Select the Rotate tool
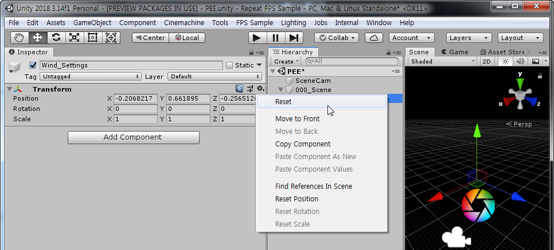Viewport: 554px width, 250px height. tap(56, 38)
